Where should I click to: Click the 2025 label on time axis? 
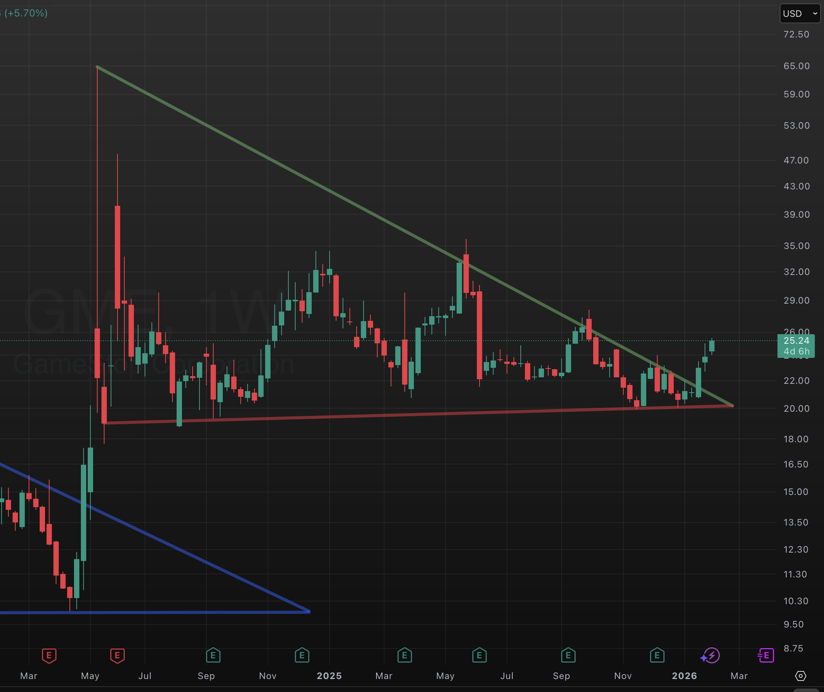click(x=329, y=676)
